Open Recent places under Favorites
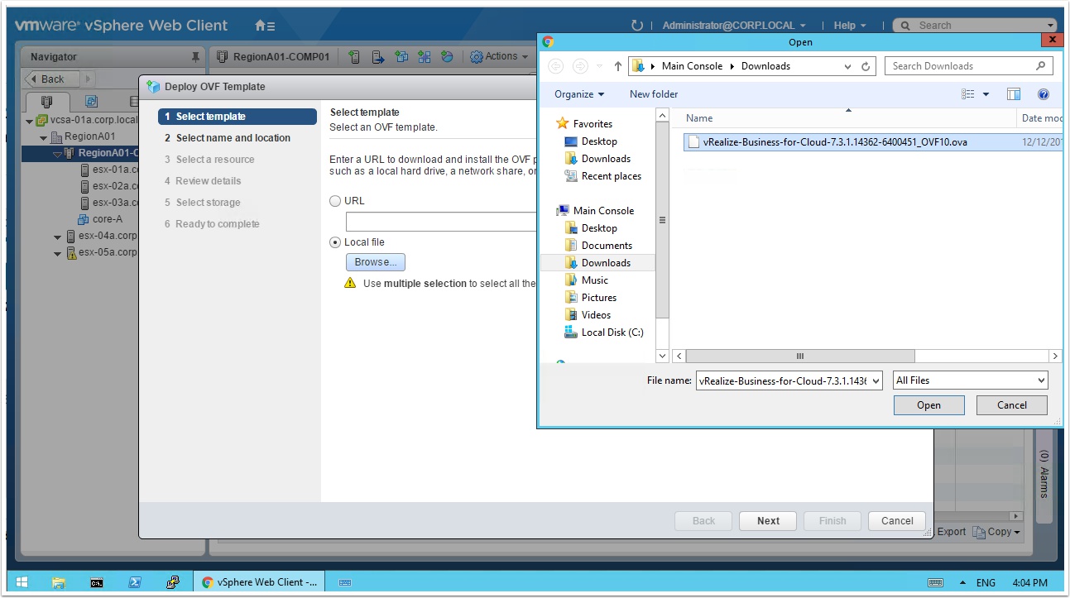 point(611,176)
